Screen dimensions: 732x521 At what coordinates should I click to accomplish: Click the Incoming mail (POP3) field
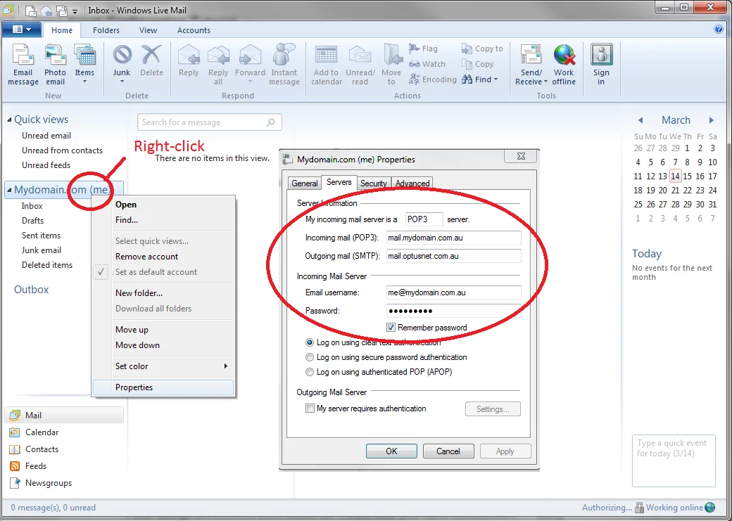(x=454, y=238)
